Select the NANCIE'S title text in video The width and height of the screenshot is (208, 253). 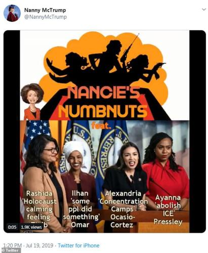(104, 93)
